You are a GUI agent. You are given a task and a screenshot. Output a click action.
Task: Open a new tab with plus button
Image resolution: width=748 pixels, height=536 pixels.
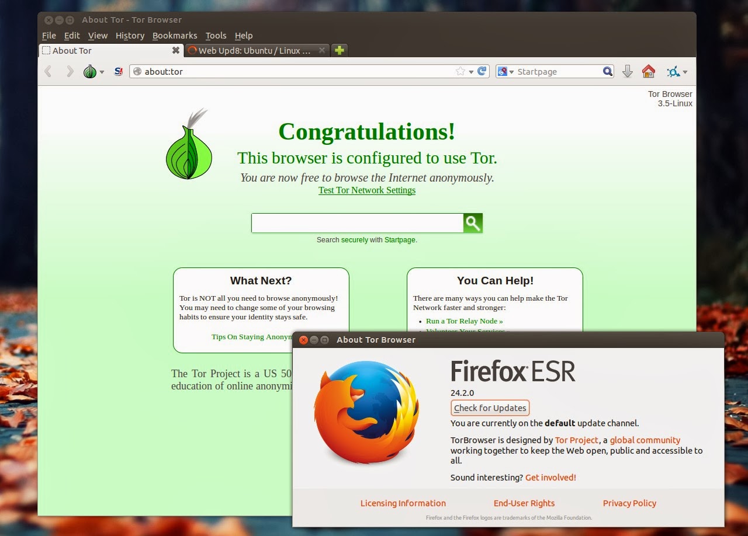pyautogui.click(x=340, y=51)
